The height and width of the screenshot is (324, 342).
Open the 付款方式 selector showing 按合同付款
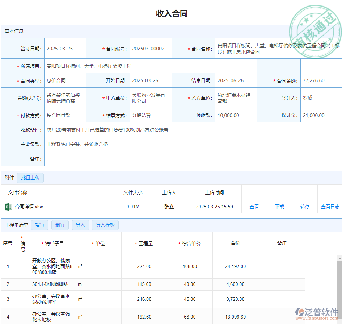(x=65, y=115)
